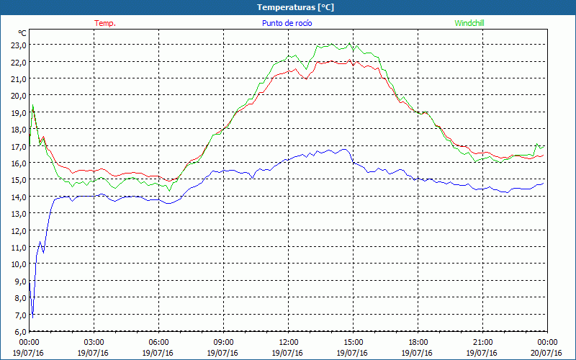576x360 pixels.
Task: Click the 7,0 y-axis value
Action: click(x=21, y=315)
